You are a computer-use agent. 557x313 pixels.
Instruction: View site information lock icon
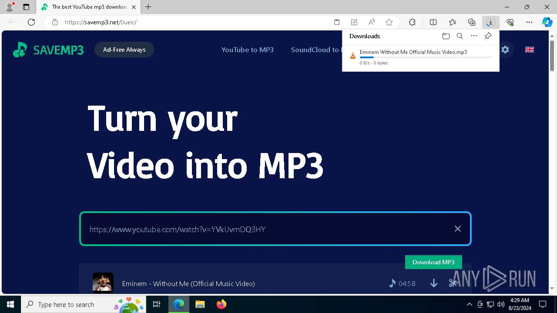point(55,22)
